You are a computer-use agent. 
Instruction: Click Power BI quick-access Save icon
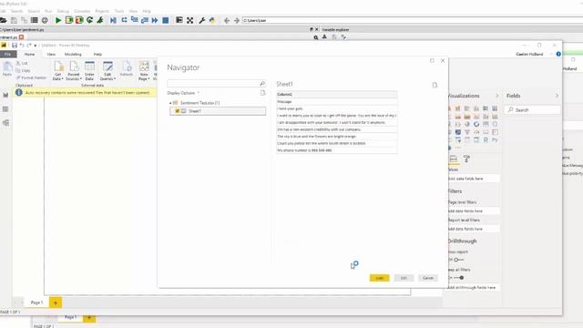tap(15, 46)
